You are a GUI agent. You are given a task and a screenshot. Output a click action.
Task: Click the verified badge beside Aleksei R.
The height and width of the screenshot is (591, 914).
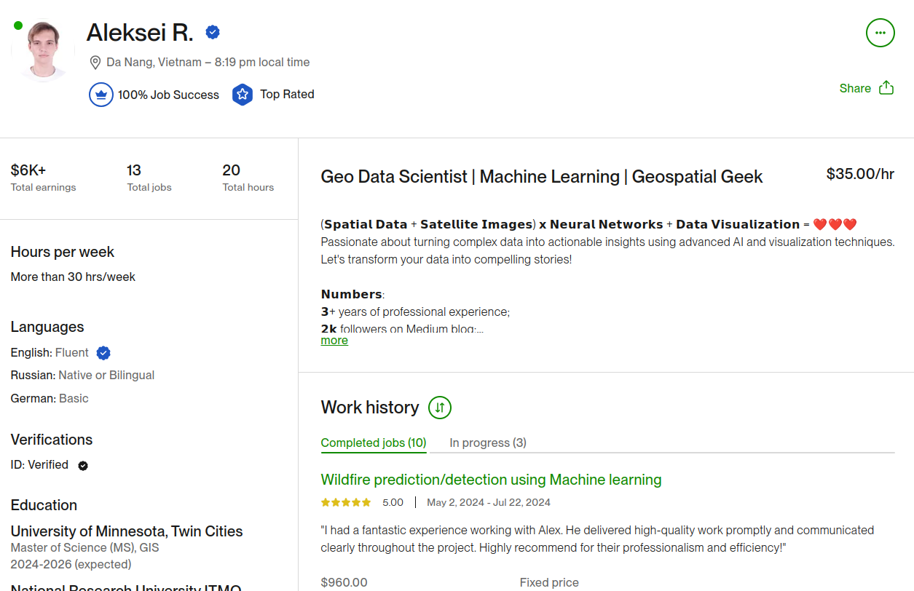pos(213,32)
